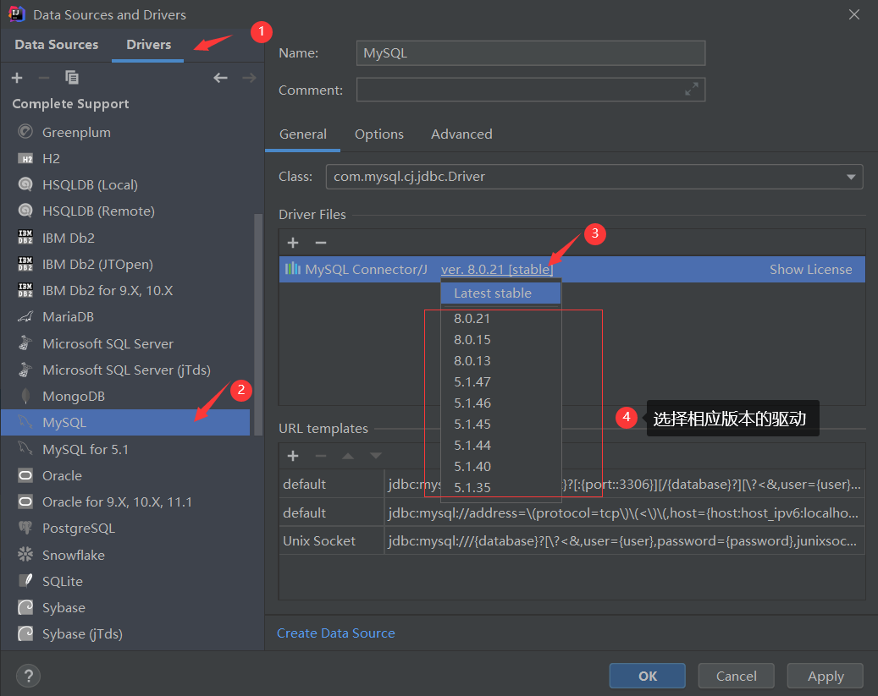Click the back navigation arrow
This screenshot has height=696, width=878.
coord(220,77)
